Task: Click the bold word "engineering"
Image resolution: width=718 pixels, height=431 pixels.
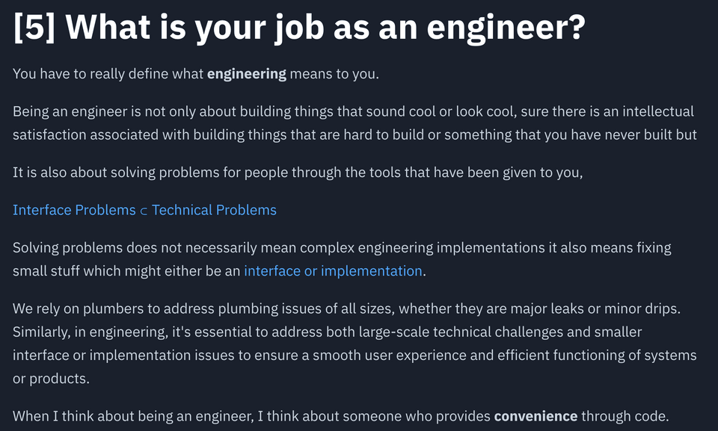Action: pyautogui.click(x=246, y=74)
